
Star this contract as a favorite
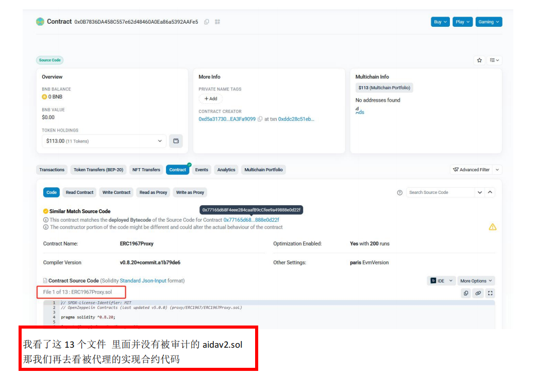pyautogui.click(x=479, y=60)
